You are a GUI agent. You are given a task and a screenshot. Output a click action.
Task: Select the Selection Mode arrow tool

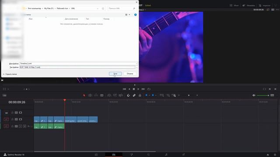[84, 96]
